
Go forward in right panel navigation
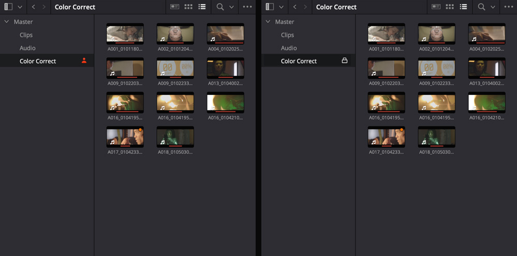click(x=305, y=7)
